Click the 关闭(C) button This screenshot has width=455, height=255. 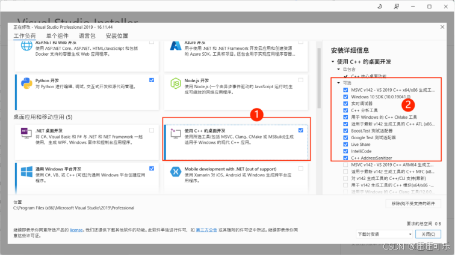coord(429,234)
